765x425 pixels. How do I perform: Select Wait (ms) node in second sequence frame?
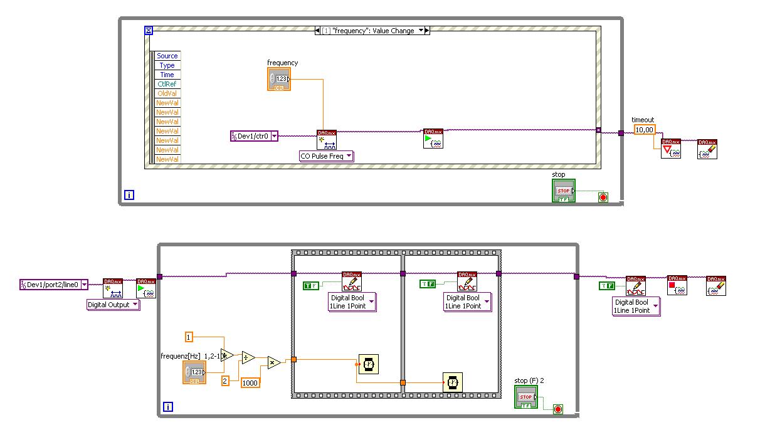(x=453, y=382)
